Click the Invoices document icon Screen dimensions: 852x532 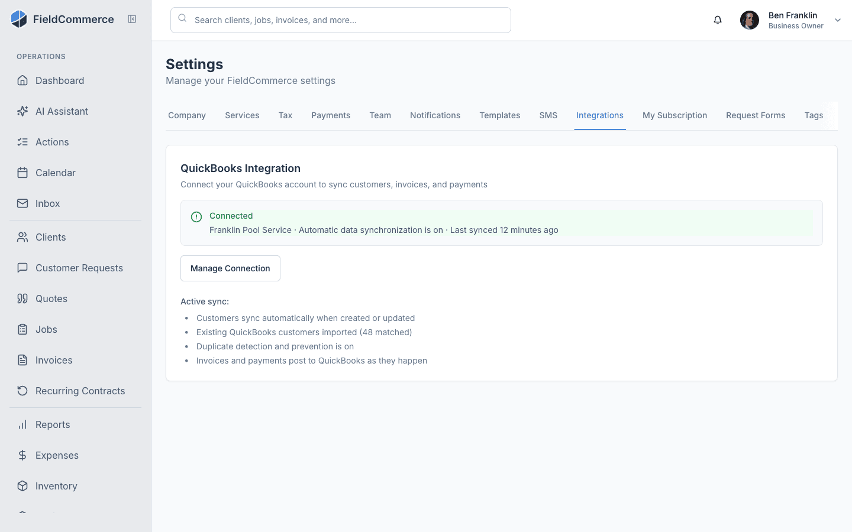click(22, 360)
